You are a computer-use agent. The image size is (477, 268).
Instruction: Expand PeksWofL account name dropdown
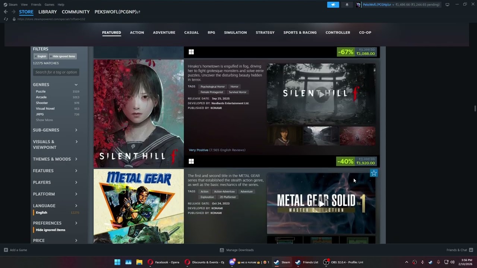tap(378, 4)
